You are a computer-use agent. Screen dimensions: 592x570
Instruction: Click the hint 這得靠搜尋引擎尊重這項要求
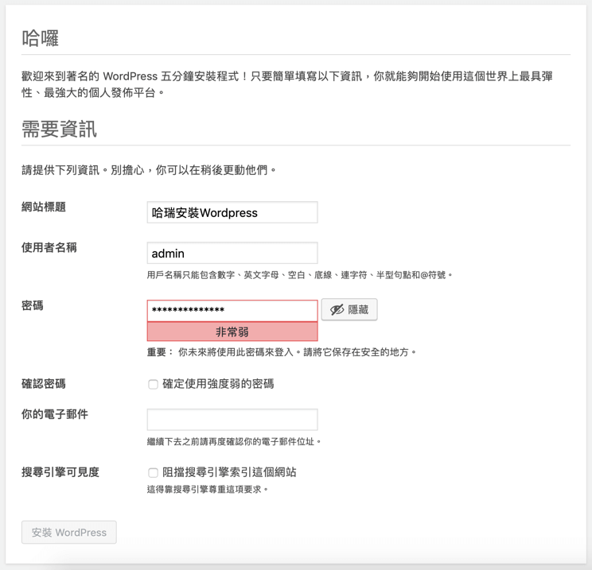click(x=208, y=489)
